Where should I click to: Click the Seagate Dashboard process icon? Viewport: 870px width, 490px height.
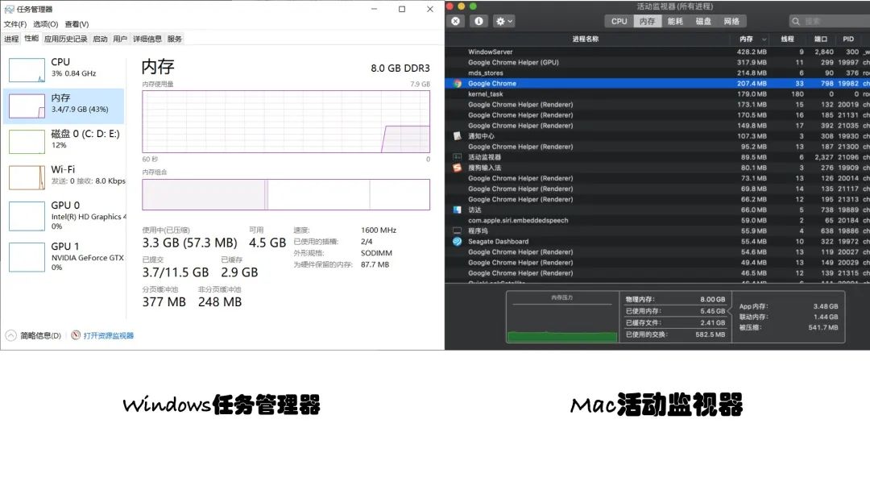[458, 242]
